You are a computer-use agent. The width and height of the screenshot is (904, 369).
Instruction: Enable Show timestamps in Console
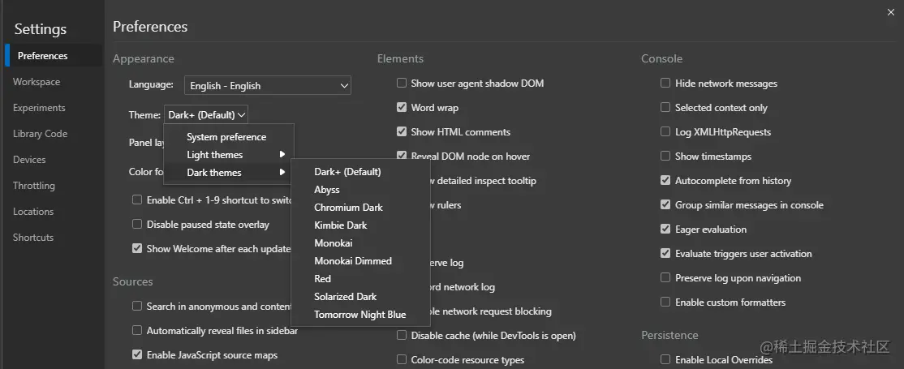666,157
